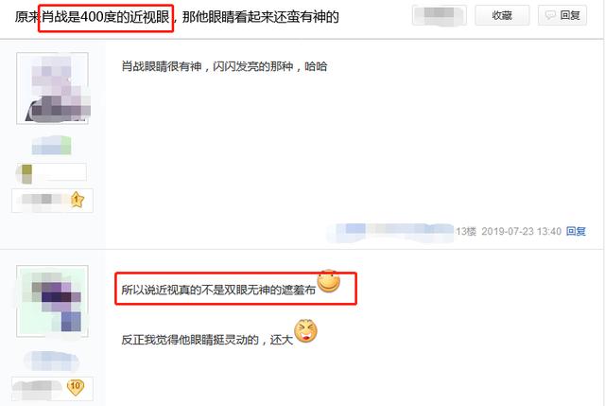This screenshot has width=605, height=406.
Task: Click the smiling emoji after 遮羞布
Action: click(x=329, y=281)
